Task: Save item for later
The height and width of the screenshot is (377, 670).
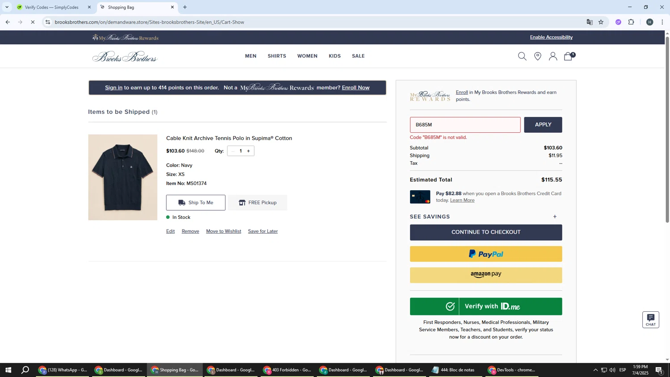Action: pyautogui.click(x=263, y=231)
